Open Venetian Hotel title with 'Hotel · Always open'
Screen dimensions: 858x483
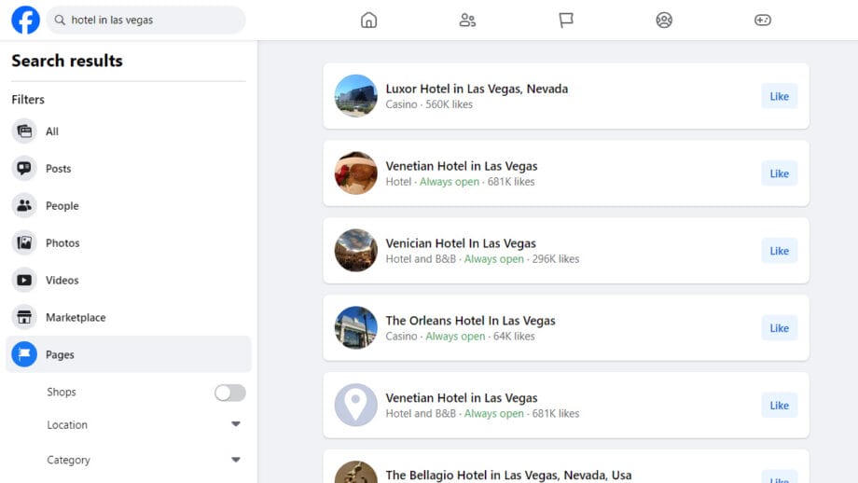coord(462,166)
